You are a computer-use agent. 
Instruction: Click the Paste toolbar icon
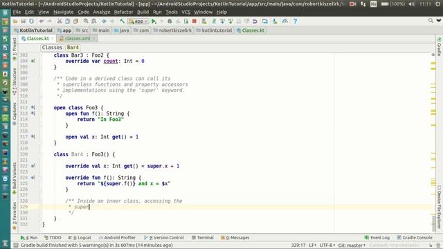tap(75, 21)
